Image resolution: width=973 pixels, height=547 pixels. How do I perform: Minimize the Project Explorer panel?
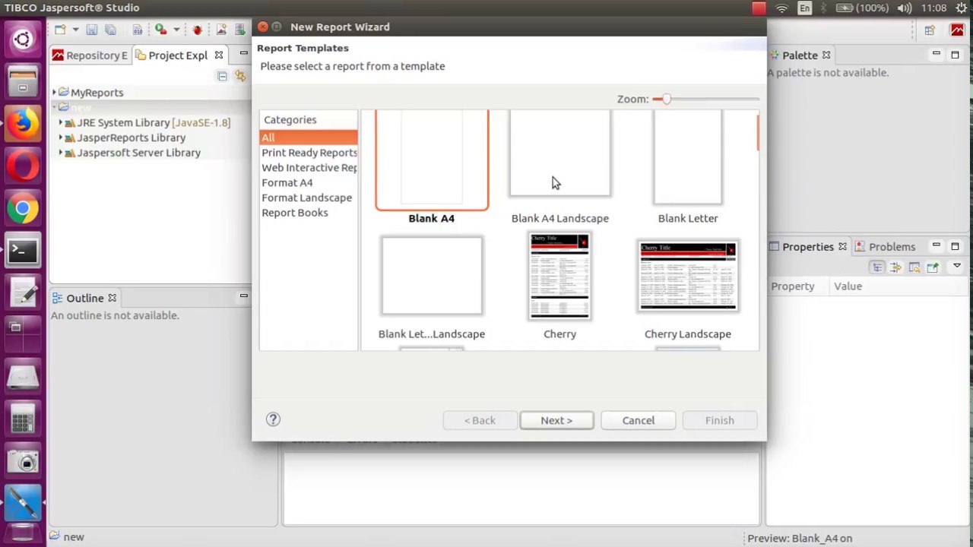[243, 54]
